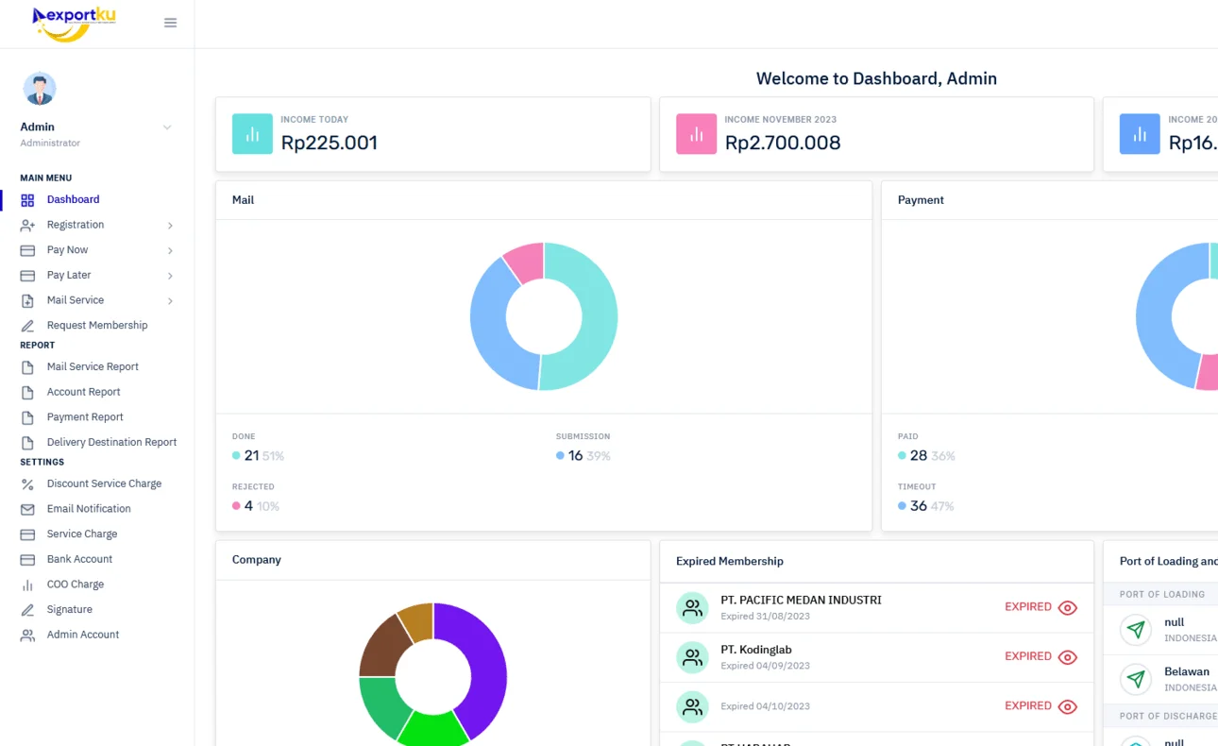The image size is (1218, 746).
Task: Click the Account Report document icon
Action: (x=27, y=393)
